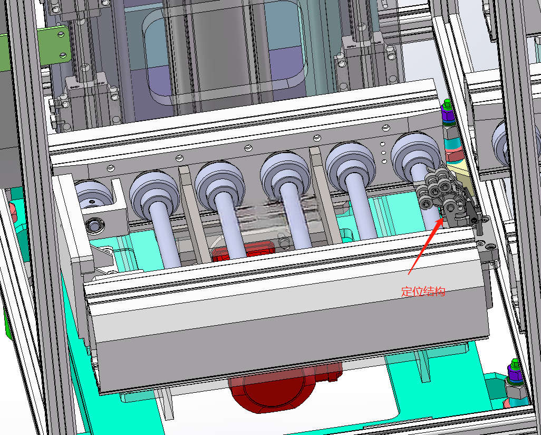
Task: Select the green-capped bolt at lower right corner
Action: point(515,372)
